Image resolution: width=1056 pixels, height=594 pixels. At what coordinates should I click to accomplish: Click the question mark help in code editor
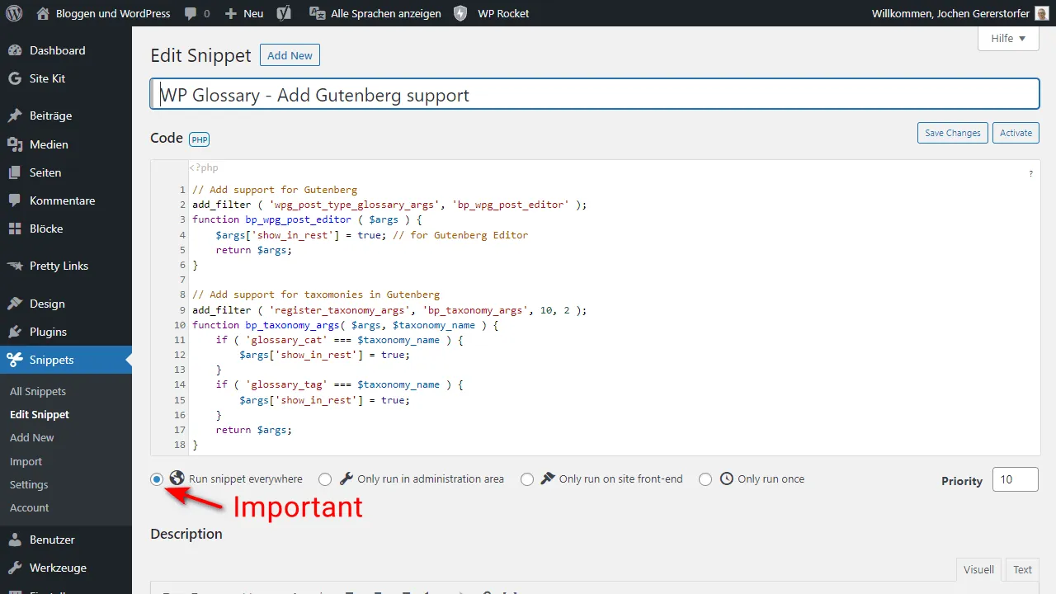[x=1030, y=174]
